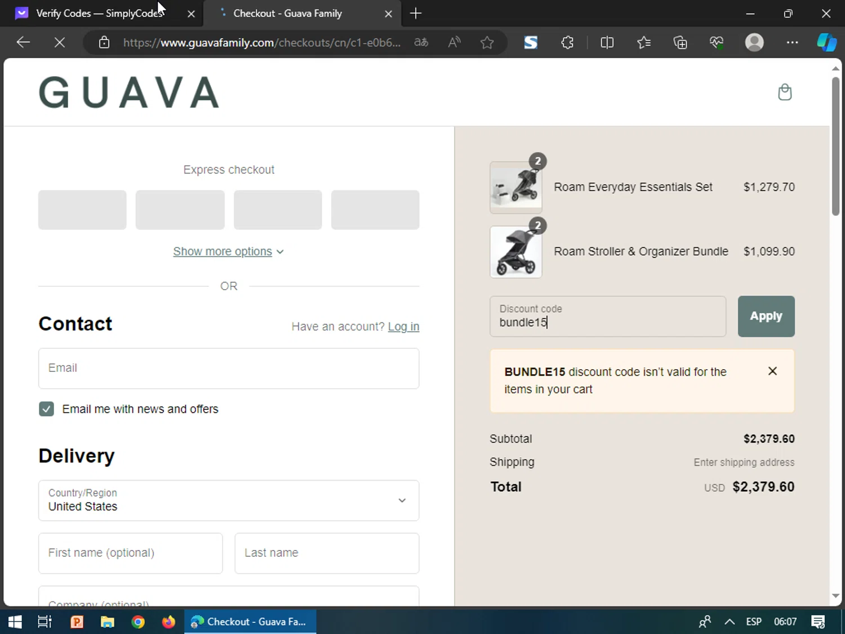
Task: Stop loading the page
Action: (x=59, y=42)
